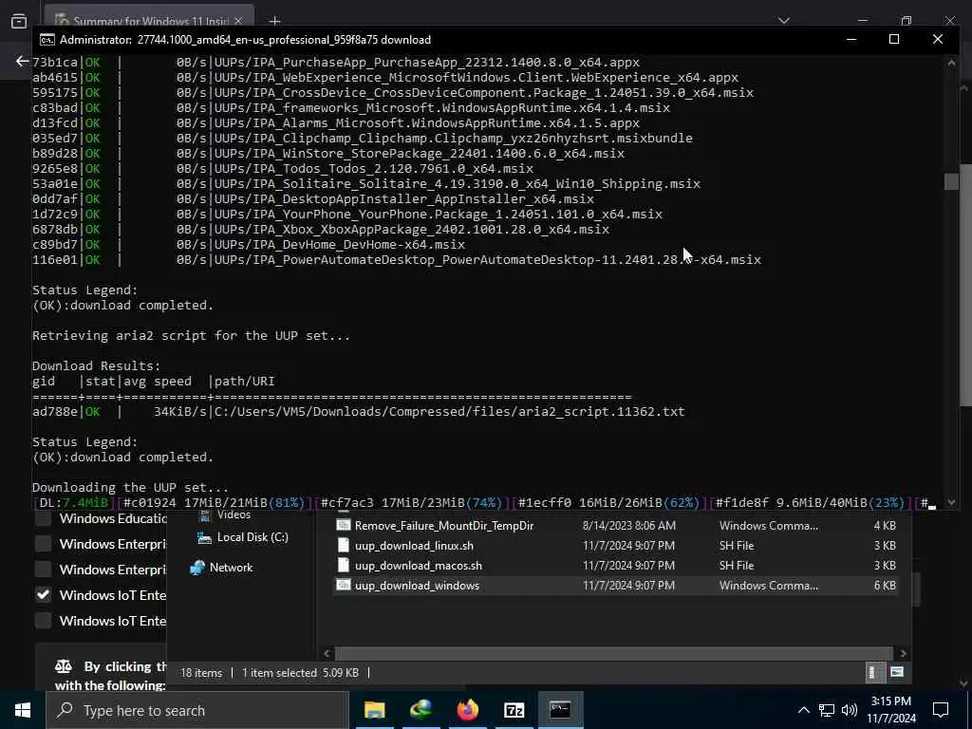Click the 18 items status bar text
The height and width of the screenshot is (729, 972).
[x=201, y=673]
